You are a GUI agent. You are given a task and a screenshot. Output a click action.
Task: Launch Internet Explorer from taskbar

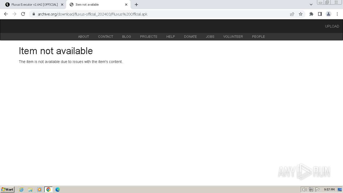coord(21,190)
